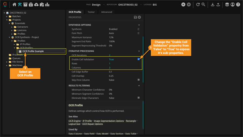Click the back navigation arrow

click(183, 5)
